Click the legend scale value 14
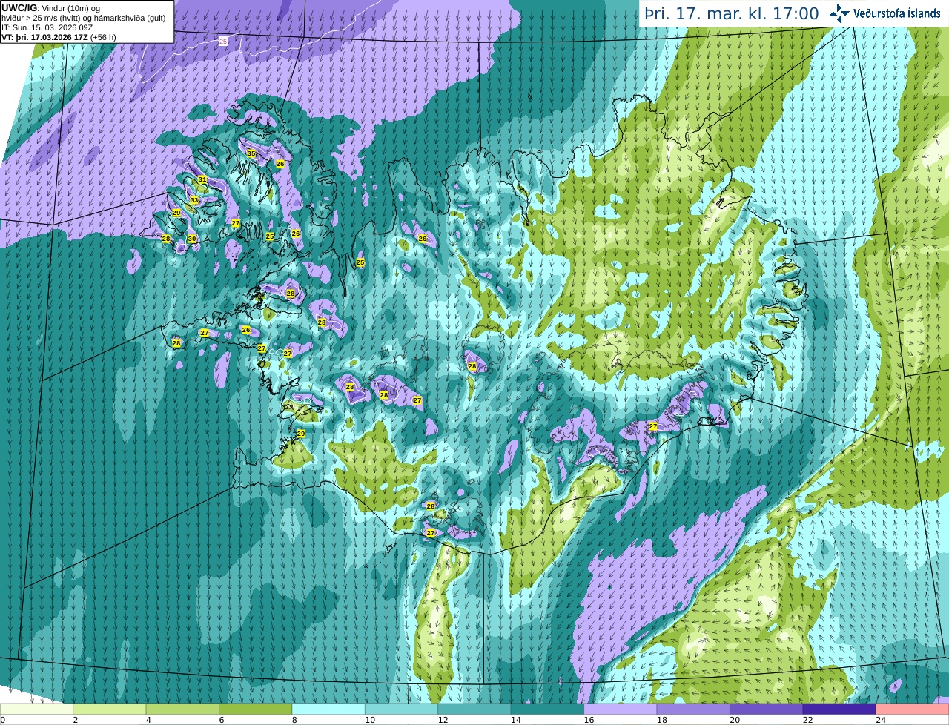This screenshot has width=949, height=725. click(515, 720)
